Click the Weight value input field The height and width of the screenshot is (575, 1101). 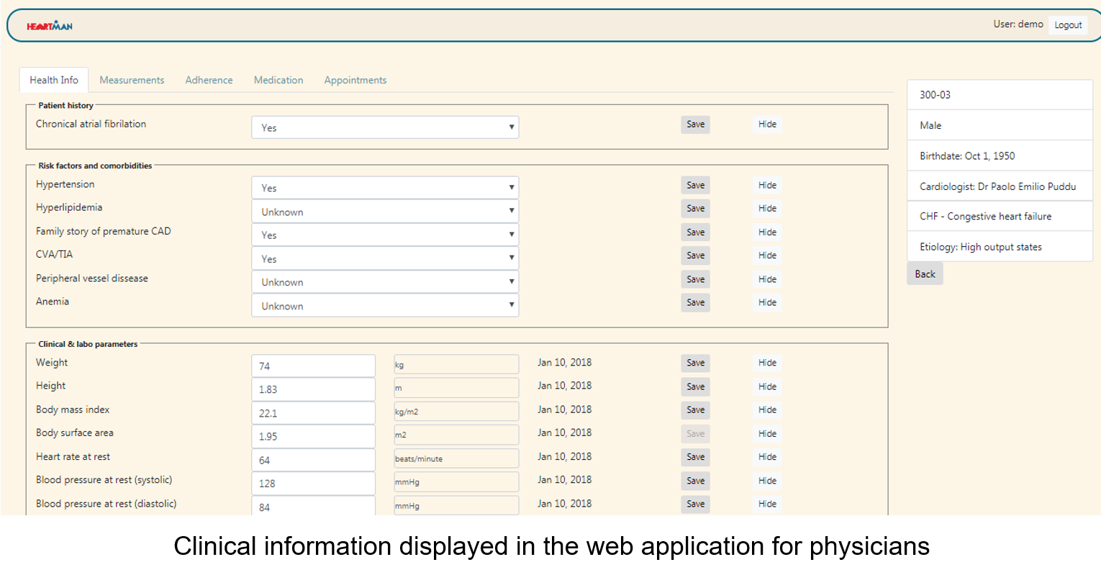click(313, 366)
